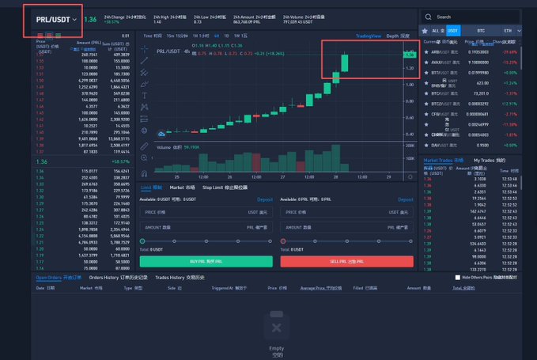This screenshot has width=537, height=360.
Task: Open order book 0.01 precision dropdown
Action: 125,36
